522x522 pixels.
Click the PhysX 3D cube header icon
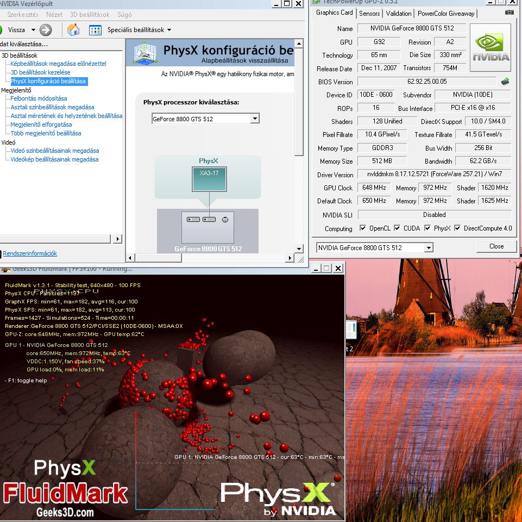[x=144, y=53]
